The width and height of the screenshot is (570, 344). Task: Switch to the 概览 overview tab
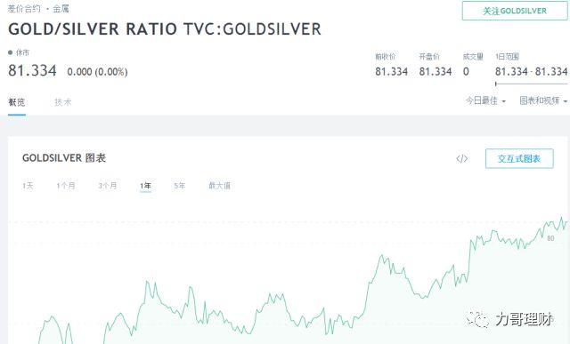point(17,102)
